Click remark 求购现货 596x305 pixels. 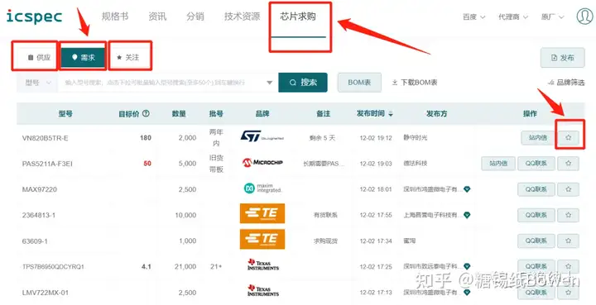coord(325,241)
